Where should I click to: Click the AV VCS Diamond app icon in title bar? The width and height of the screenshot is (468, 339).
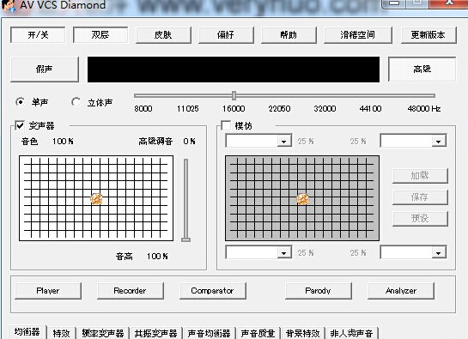pos(9,5)
